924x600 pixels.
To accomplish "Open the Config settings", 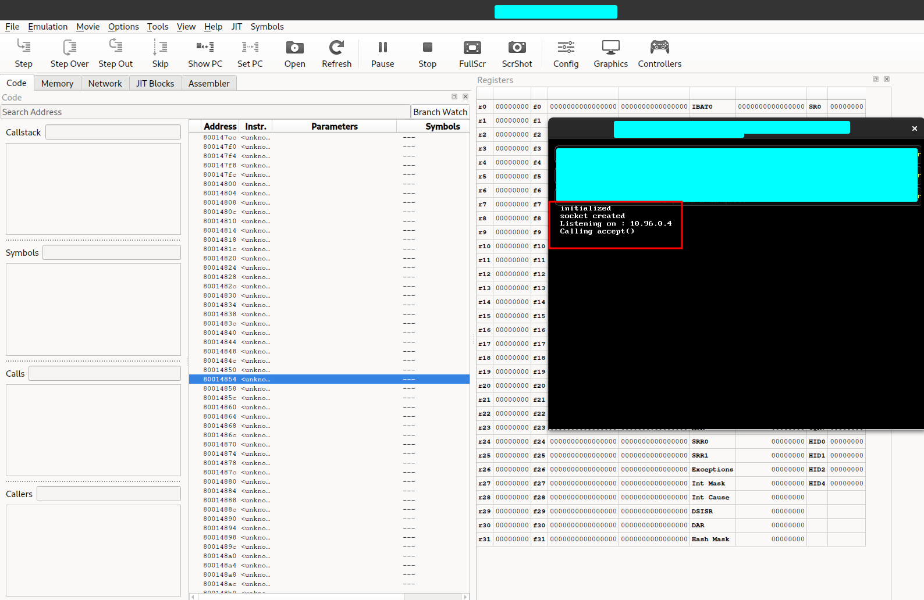I will point(566,53).
